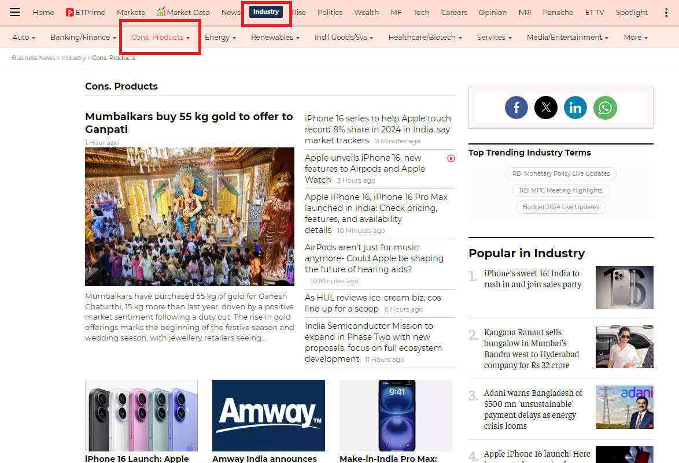Open the More categories dropdown
Viewport: 679px width, 463px height.
pos(635,38)
